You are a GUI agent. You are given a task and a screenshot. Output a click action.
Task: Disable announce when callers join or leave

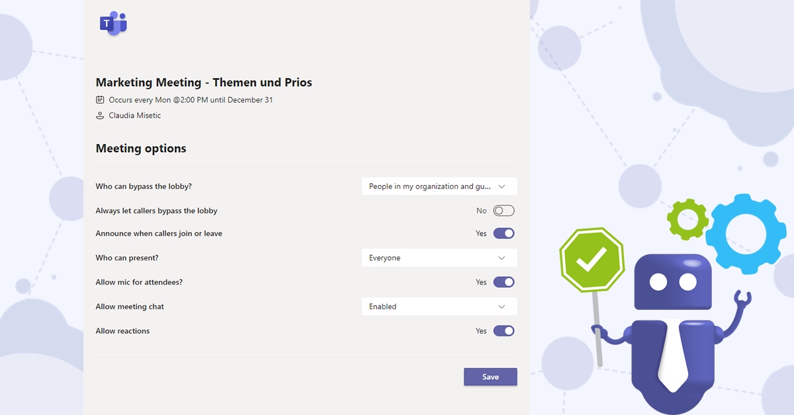[x=504, y=233]
